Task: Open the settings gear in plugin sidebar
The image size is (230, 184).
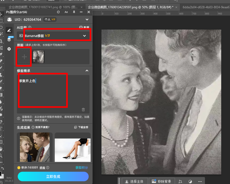Action: pos(9,49)
